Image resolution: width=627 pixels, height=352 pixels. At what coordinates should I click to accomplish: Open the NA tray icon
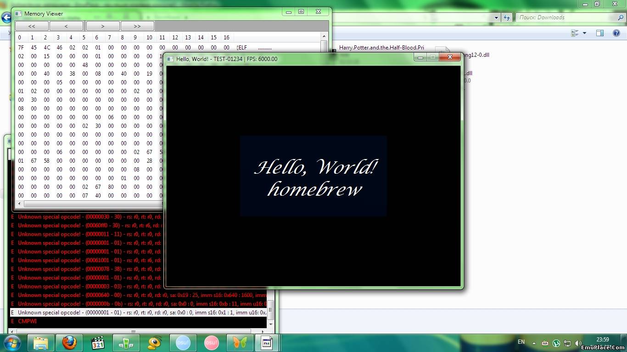pyautogui.click(x=545, y=343)
